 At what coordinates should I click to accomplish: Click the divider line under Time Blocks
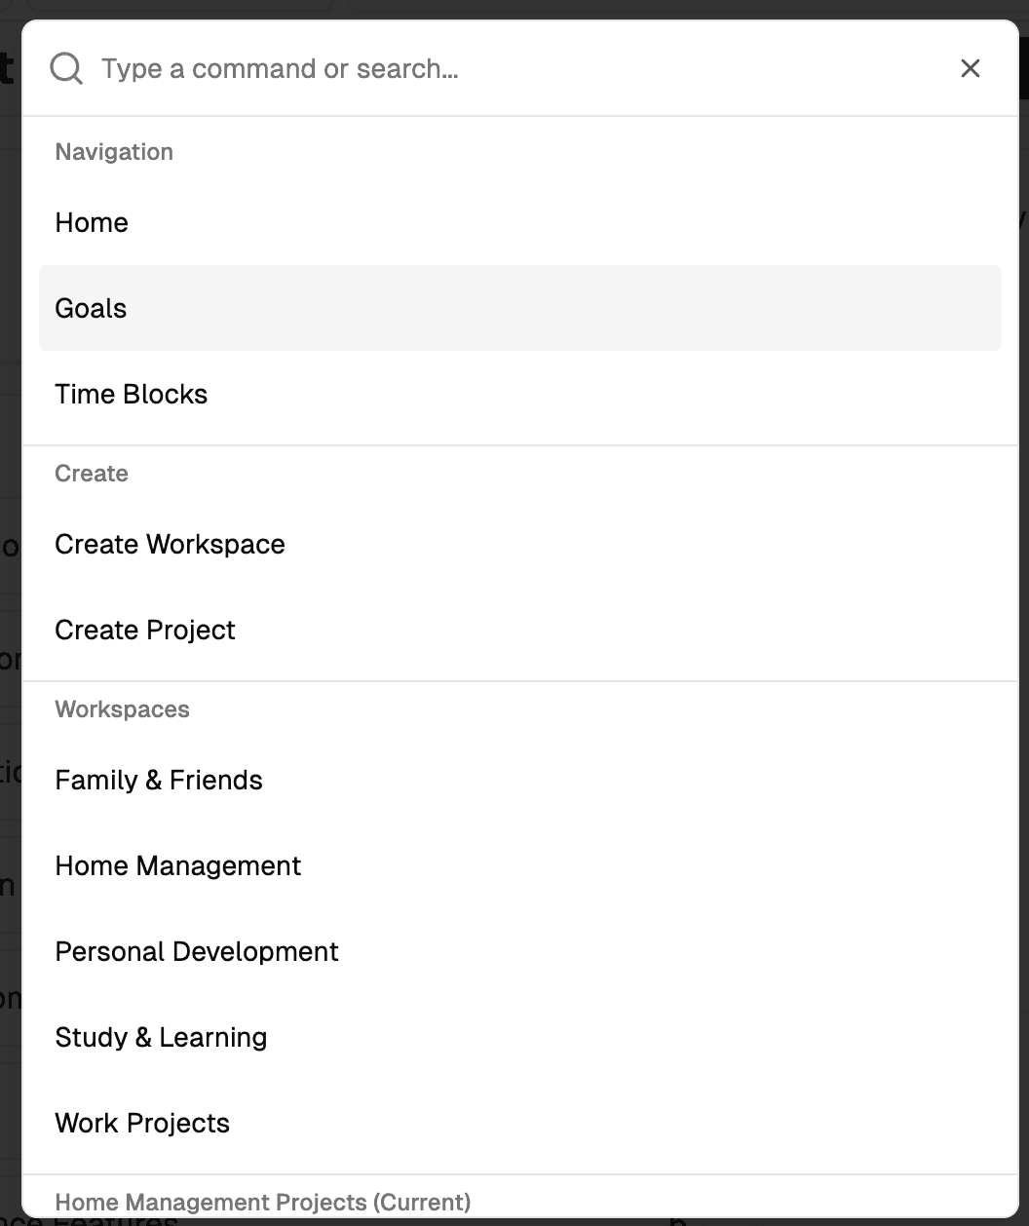520,445
